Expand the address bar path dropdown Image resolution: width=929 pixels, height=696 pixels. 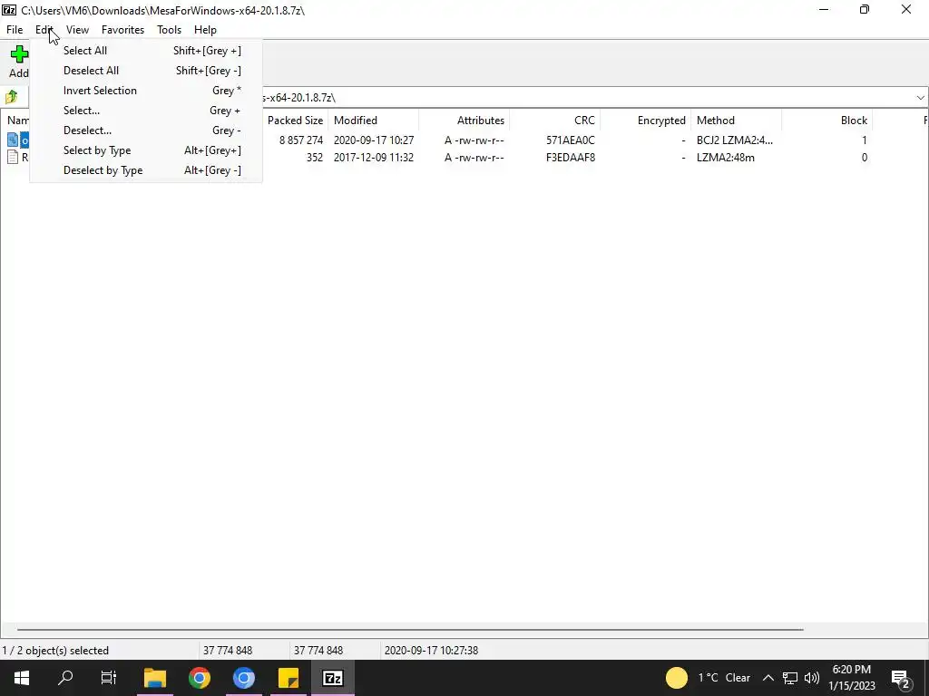point(920,98)
